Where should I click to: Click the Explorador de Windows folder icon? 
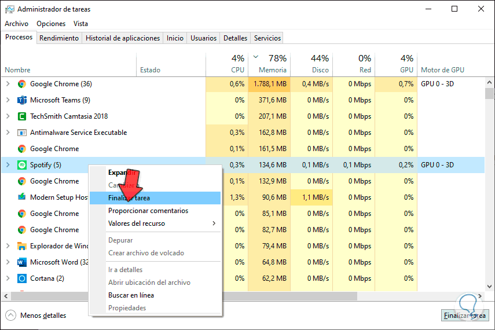pos(22,246)
